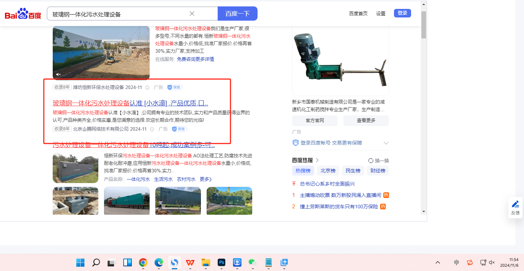Viewport: 524px width, 271px height.
Task: Expand the 百度热搜 arrow
Action: pyautogui.click(x=317, y=160)
